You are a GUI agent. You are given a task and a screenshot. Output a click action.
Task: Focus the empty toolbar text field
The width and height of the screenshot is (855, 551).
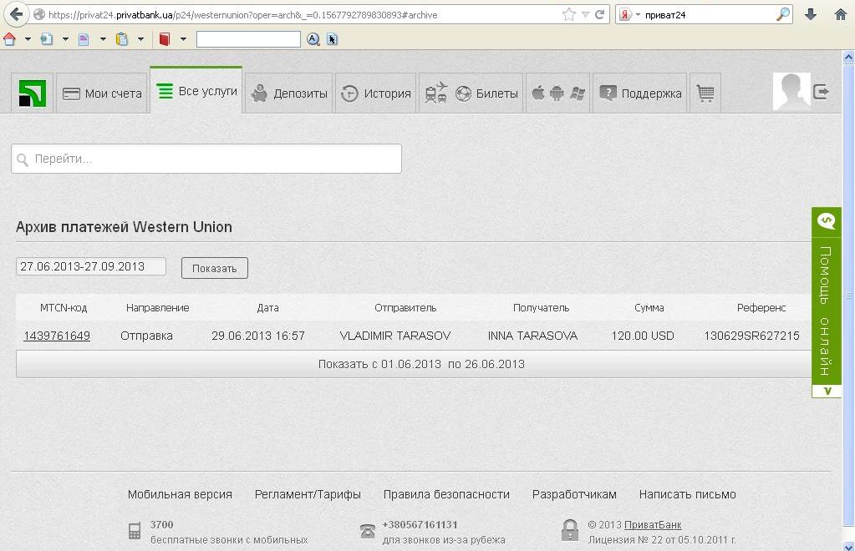click(248, 39)
